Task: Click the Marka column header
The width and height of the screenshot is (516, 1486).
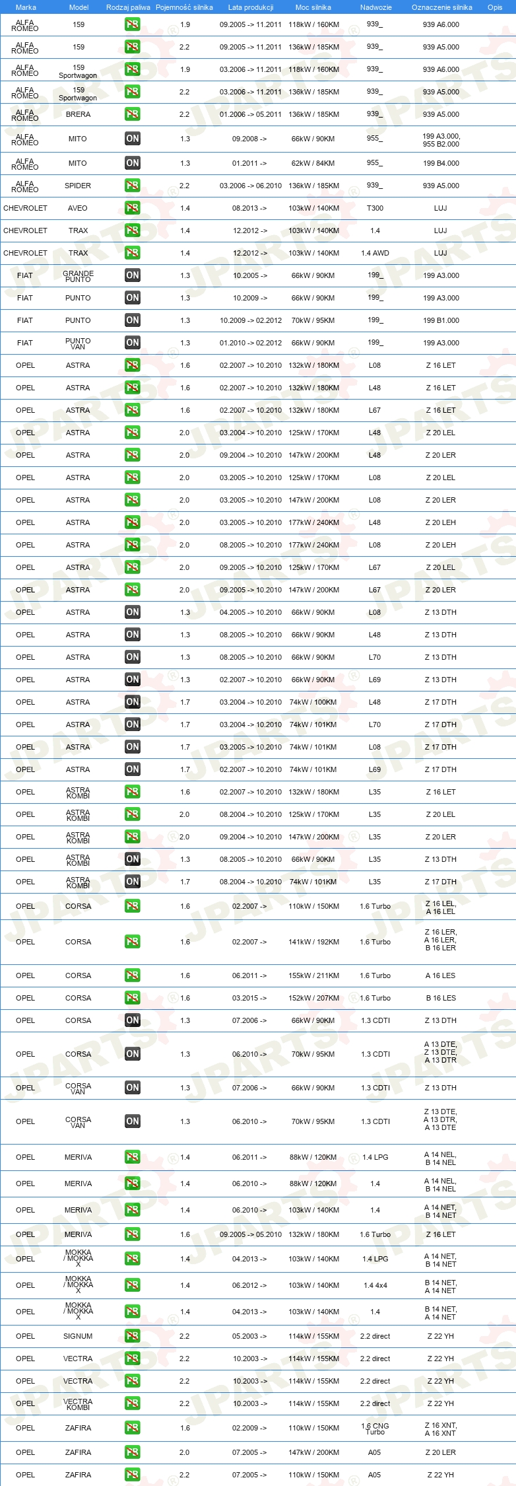Action: (26, 7)
